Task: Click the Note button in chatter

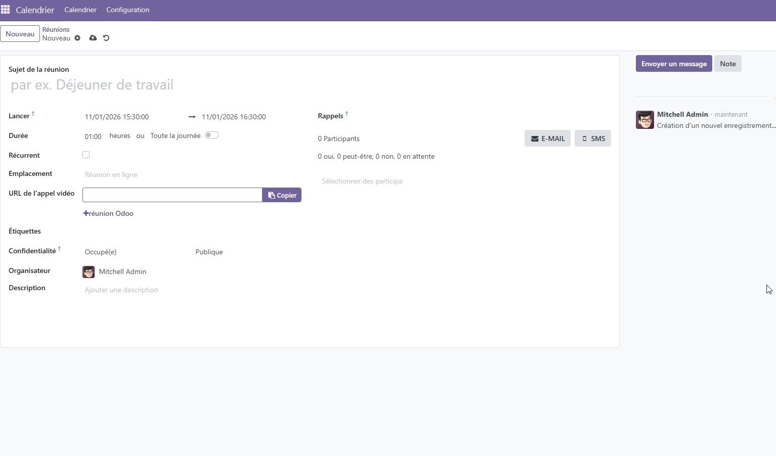Action: pyautogui.click(x=727, y=64)
